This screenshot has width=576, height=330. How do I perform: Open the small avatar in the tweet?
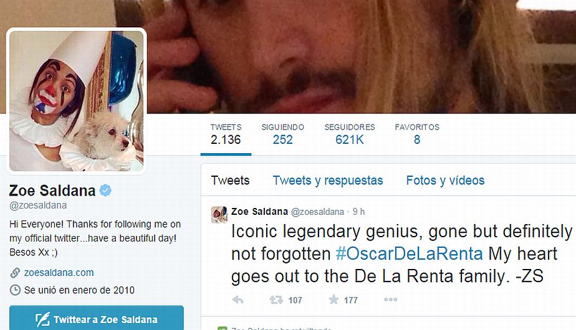click(x=219, y=215)
